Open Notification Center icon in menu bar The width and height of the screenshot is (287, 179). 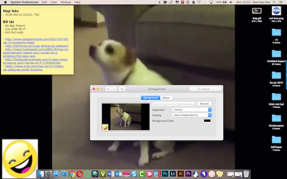click(x=280, y=2)
